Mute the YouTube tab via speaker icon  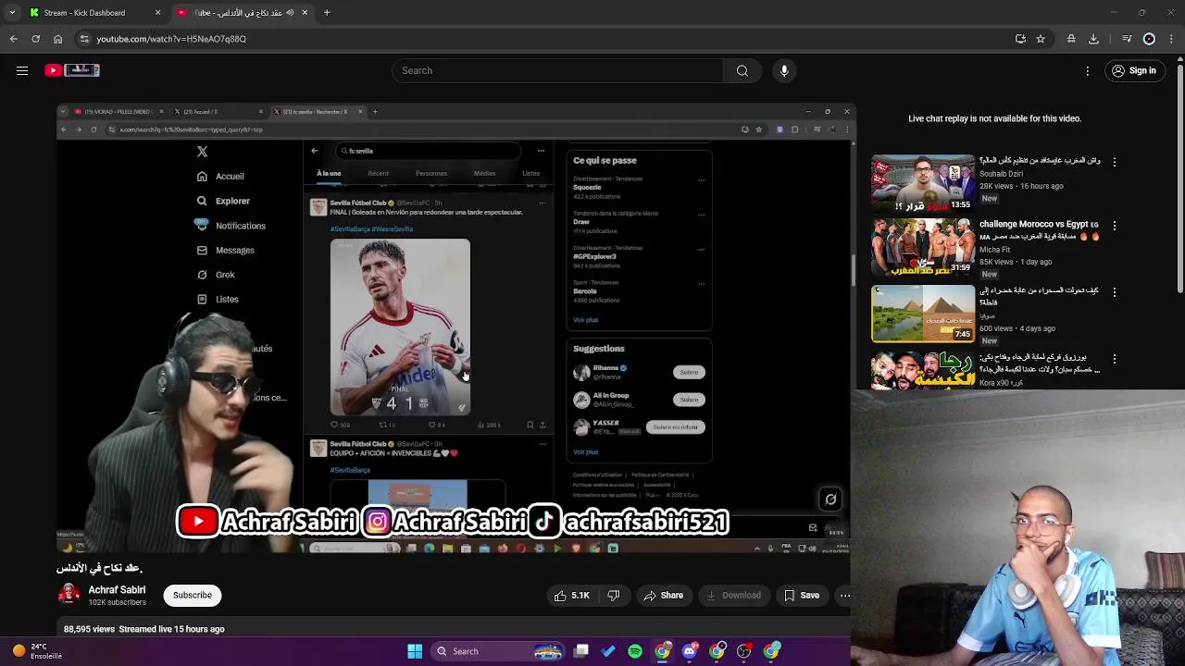290,13
